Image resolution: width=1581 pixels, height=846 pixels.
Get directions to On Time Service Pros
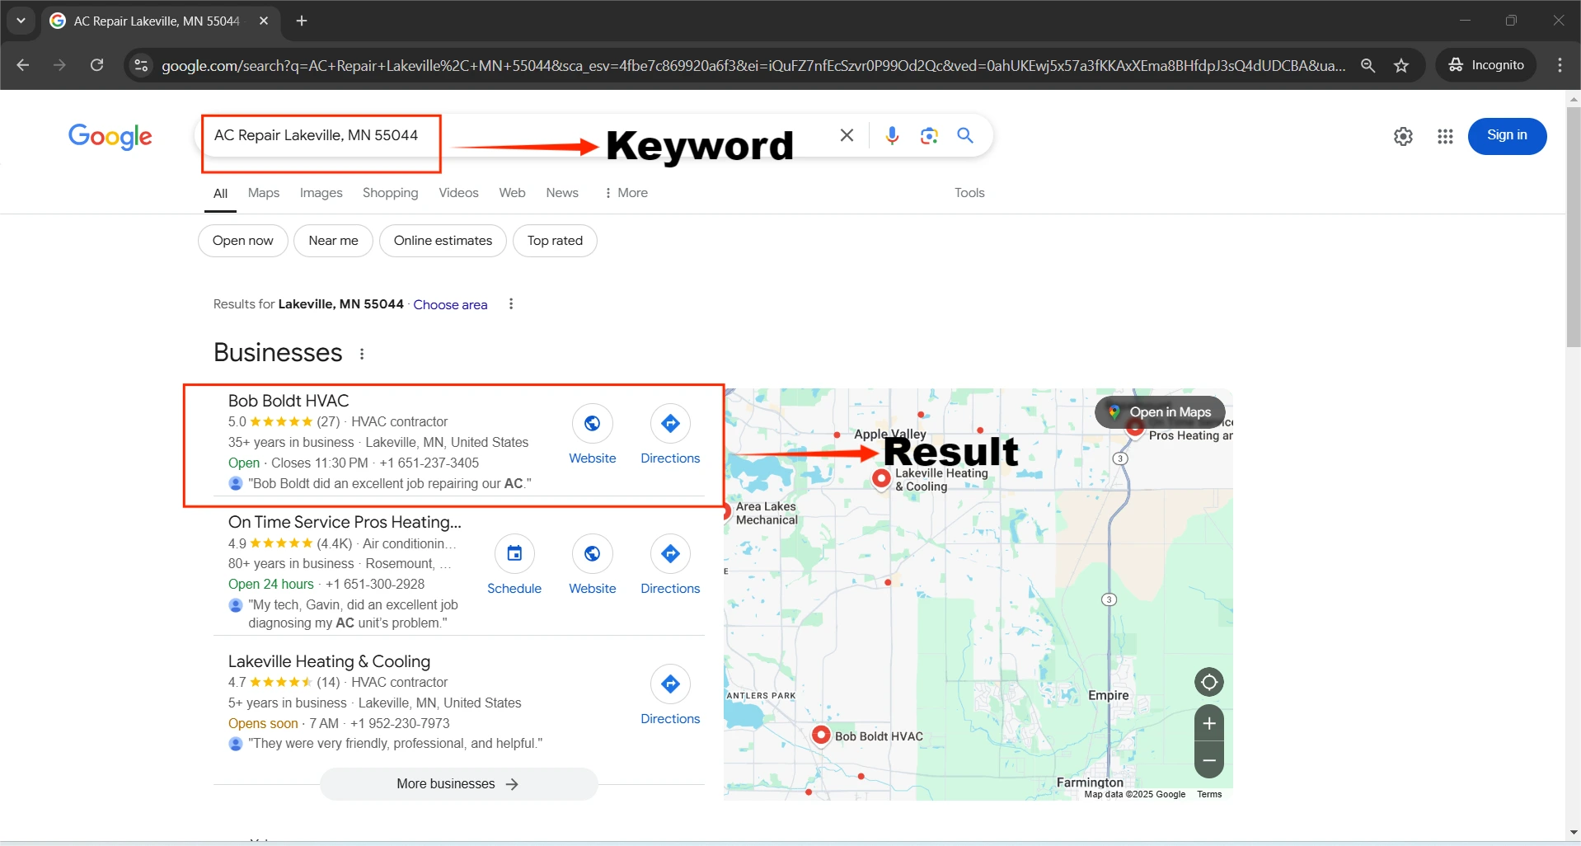(x=670, y=566)
